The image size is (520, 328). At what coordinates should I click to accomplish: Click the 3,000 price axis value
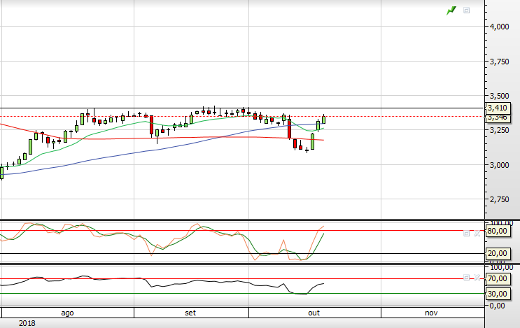pyautogui.click(x=500, y=165)
